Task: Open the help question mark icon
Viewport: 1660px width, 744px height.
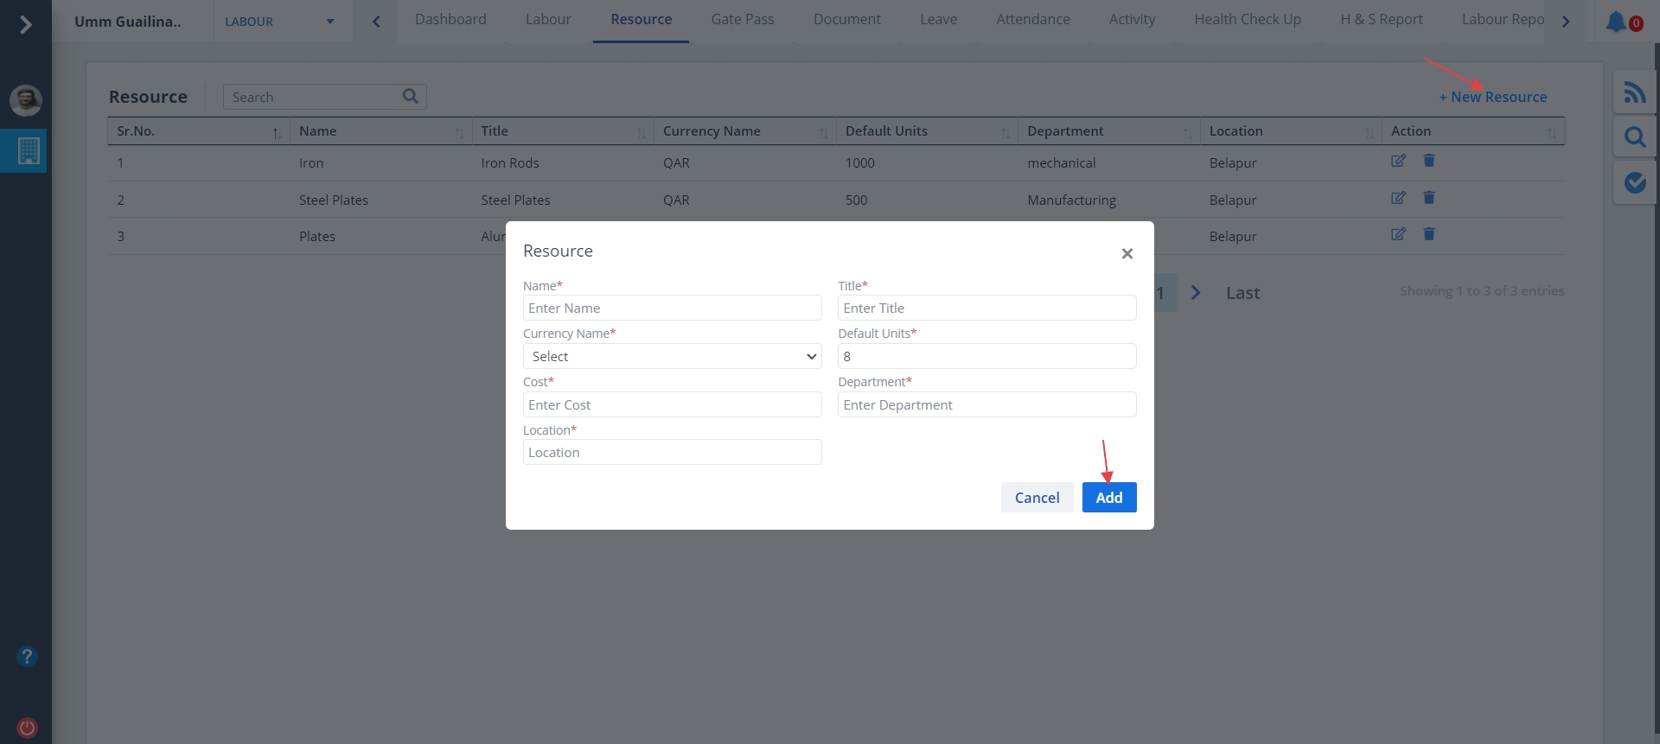Action: click(27, 657)
